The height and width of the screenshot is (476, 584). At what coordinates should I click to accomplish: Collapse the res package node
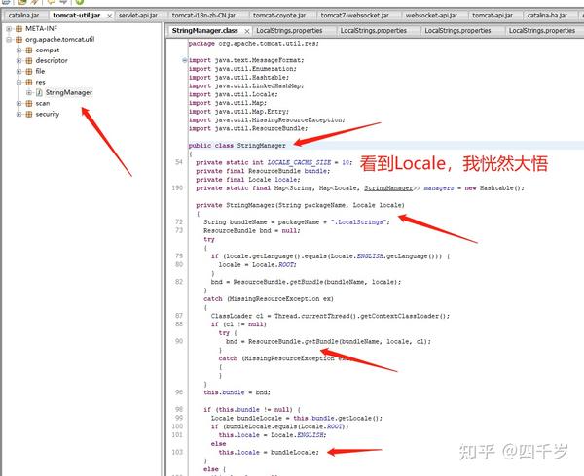[18, 83]
